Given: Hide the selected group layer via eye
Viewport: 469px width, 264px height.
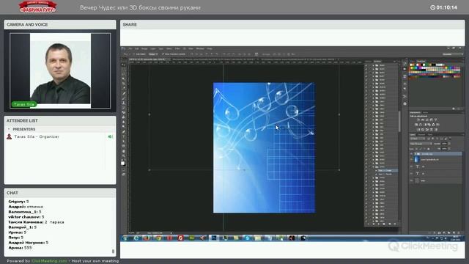Looking at the screenshot, I should tap(411, 153).
